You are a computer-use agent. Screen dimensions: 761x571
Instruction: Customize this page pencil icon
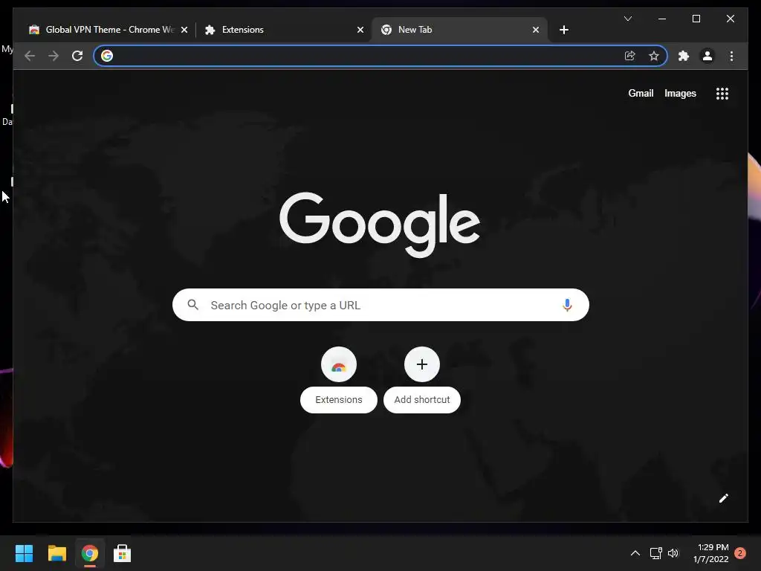pyautogui.click(x=723, y=498)
